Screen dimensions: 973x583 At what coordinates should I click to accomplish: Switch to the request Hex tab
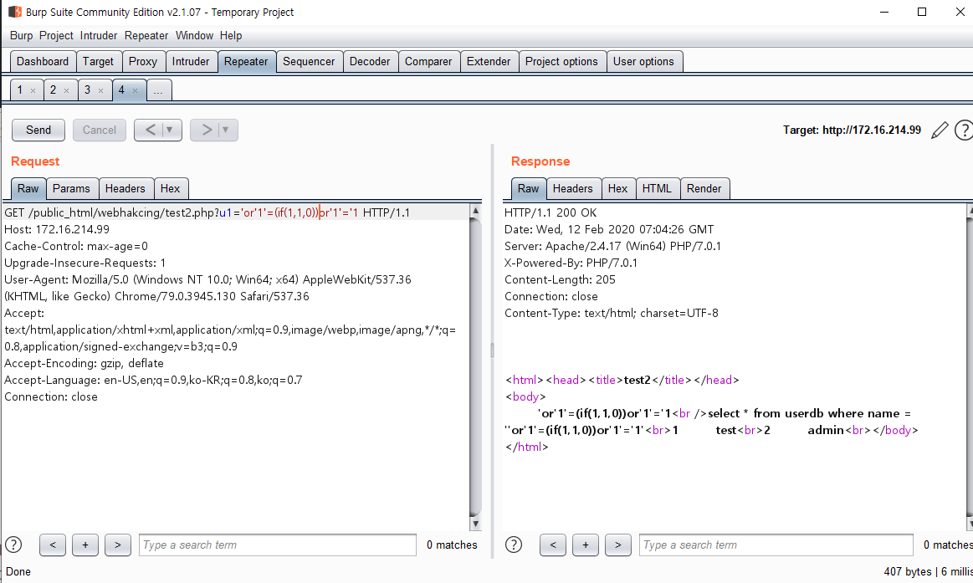(x=170, y=188)
